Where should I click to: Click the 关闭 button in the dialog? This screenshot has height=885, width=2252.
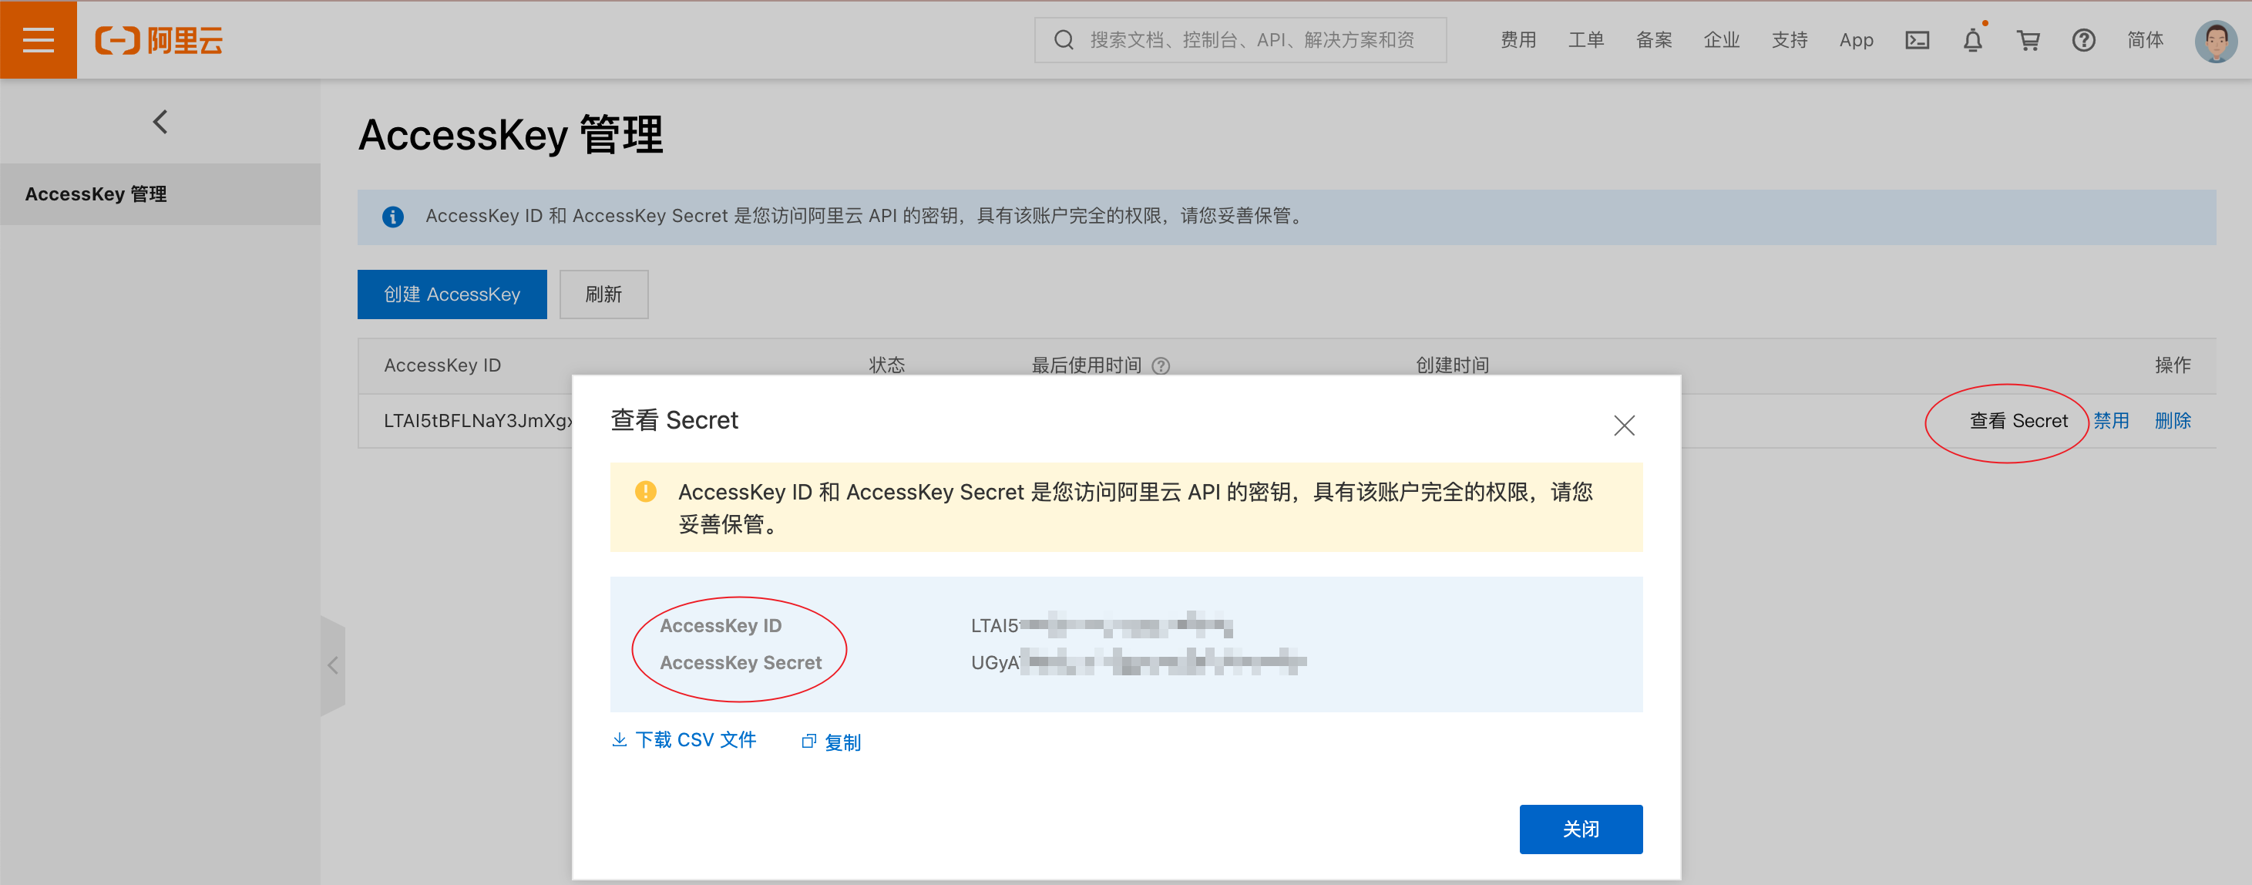(1580, 829)
